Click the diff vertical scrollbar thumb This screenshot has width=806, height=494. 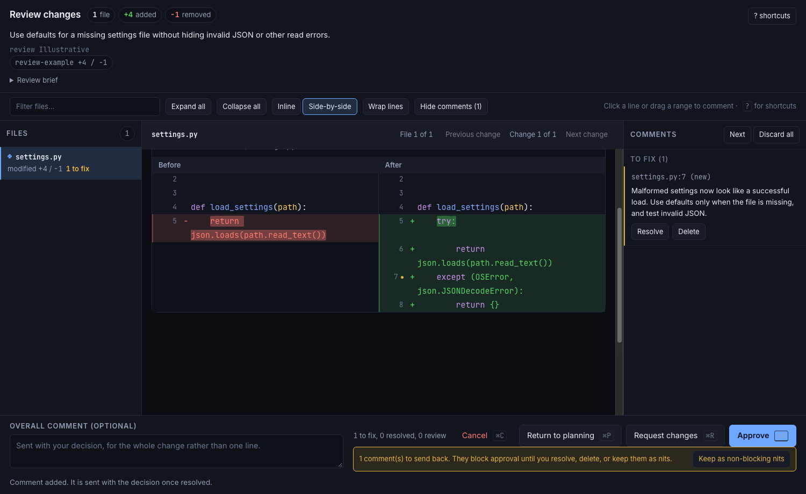[x=620, y=275]
